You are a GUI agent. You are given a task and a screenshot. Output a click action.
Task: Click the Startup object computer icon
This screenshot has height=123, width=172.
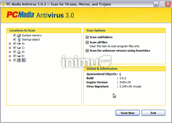click(19, 40)
